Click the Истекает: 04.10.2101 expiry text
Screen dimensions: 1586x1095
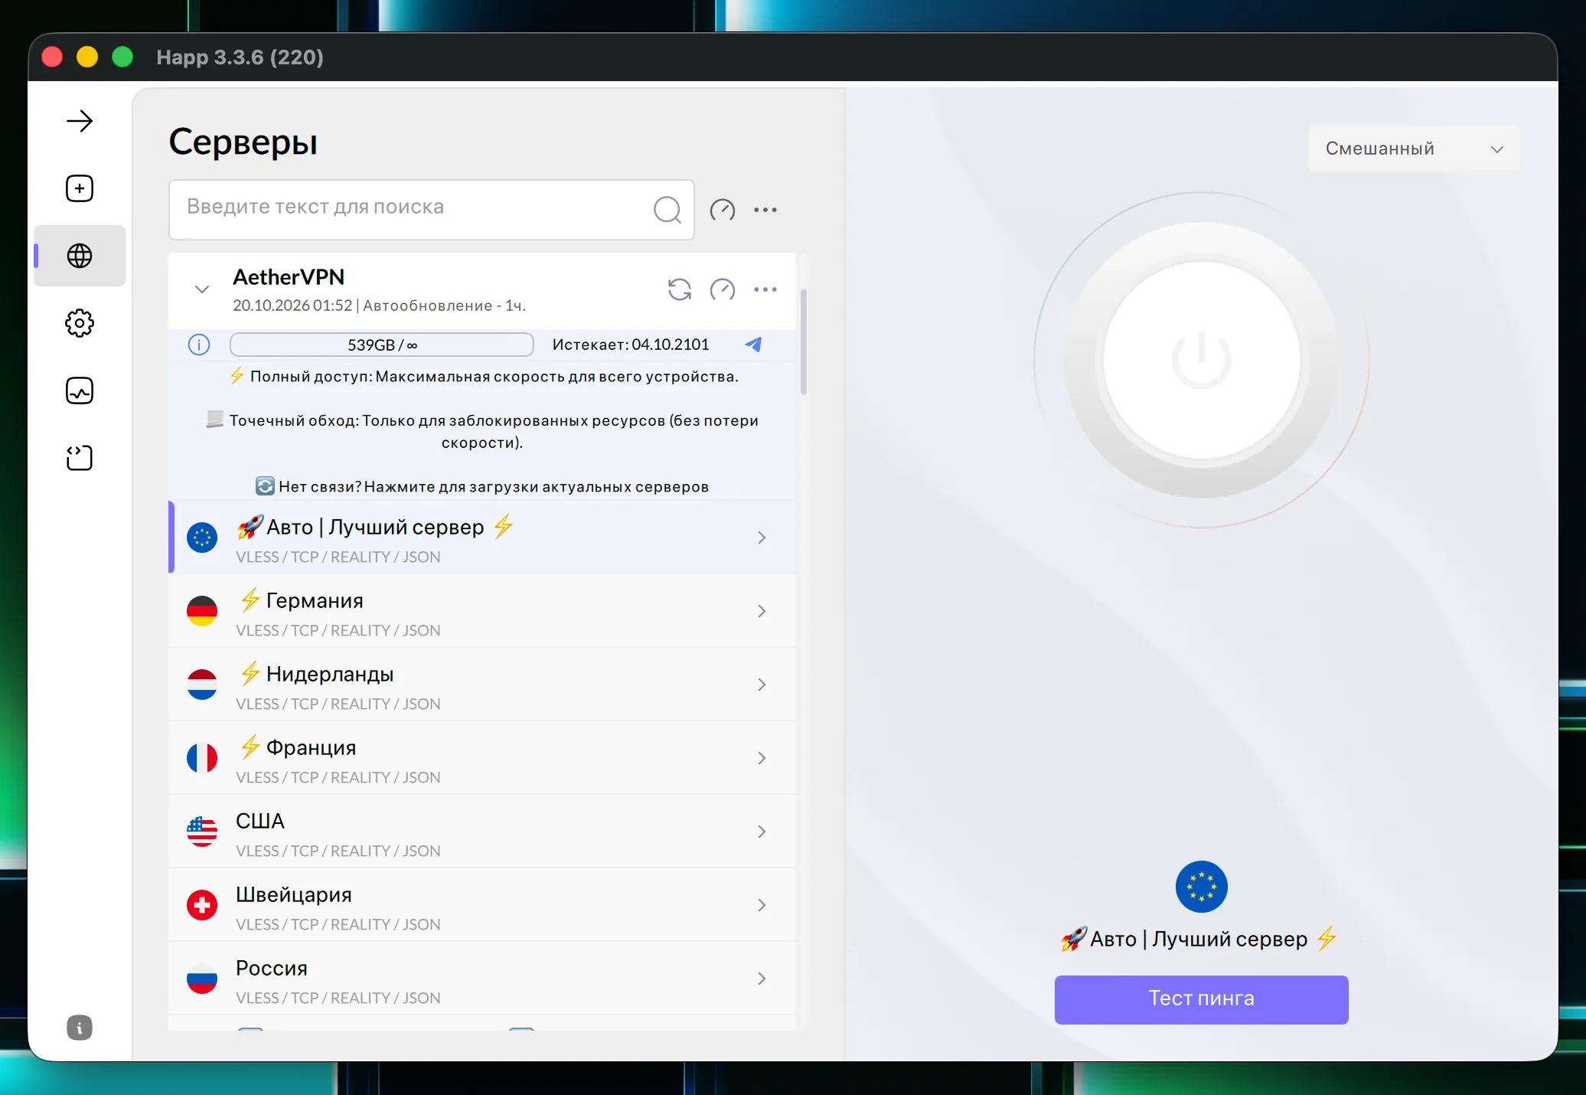pos(631,345)
